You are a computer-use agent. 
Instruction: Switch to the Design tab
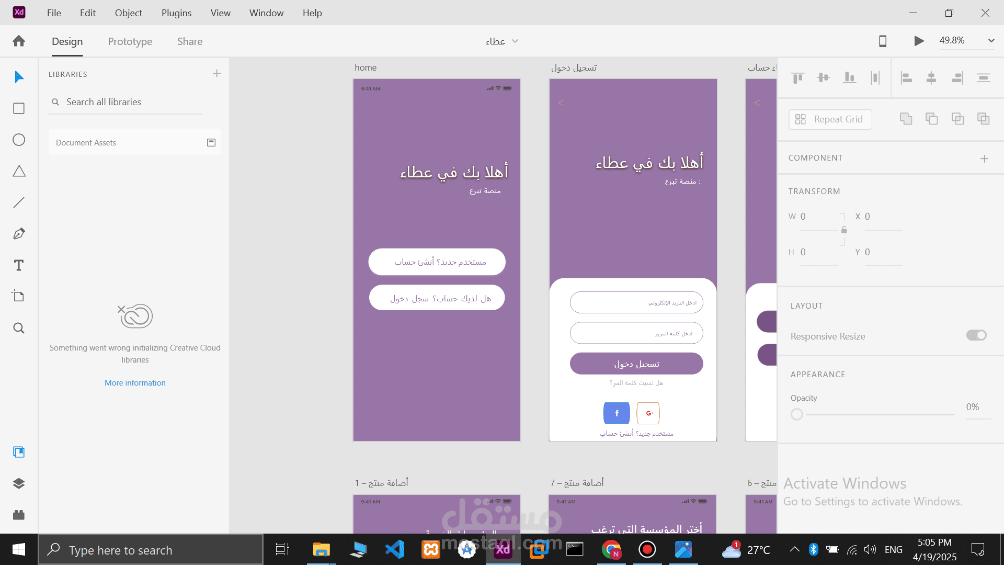click(67, 41)
